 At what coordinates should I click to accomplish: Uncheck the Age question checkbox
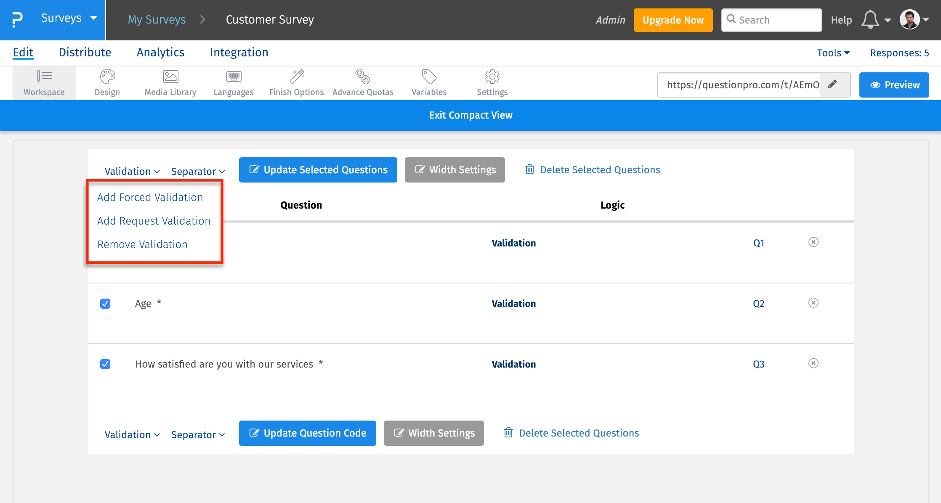[x=105, y=303]
